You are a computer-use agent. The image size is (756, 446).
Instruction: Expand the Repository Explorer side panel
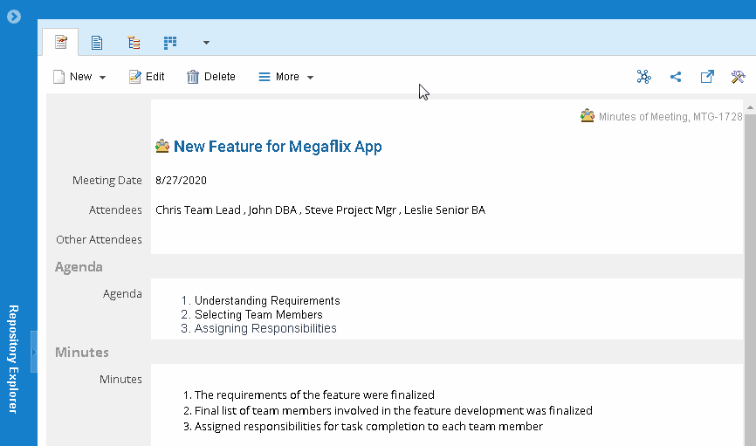pos(34,352)
